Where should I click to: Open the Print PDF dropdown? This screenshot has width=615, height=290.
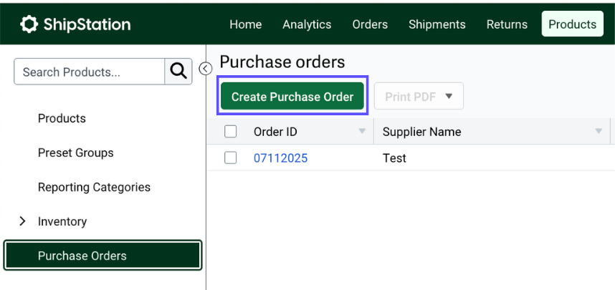coord(419,97)
